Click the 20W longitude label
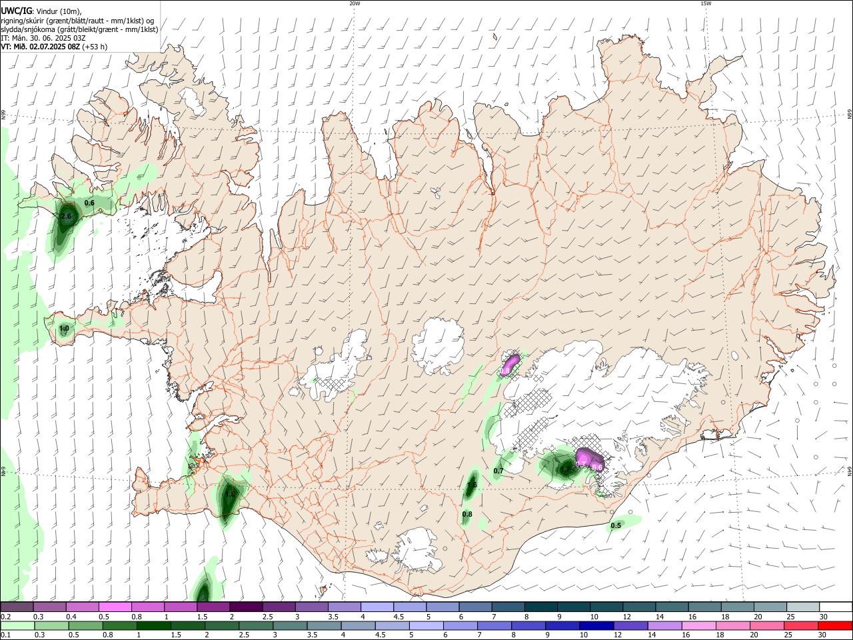Image resolution: width=853 pixels, height=640 pixels. pos(355,3)
